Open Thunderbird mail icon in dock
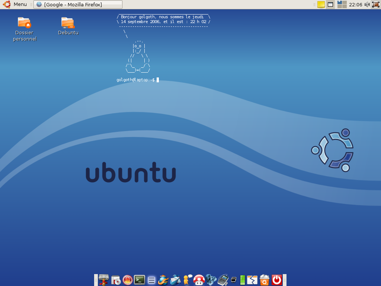381x286 pixels. coord(176,280)
